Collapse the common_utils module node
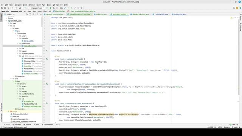The image size is (242, 136). [6, 21]
